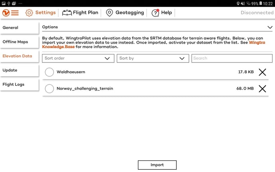Open the Help tab
This screenshot has height=172, width=275.
tap(162, 13)
